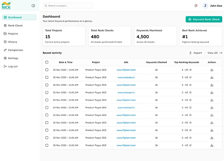Show ranking info icon in the second row

pos(190,77)
